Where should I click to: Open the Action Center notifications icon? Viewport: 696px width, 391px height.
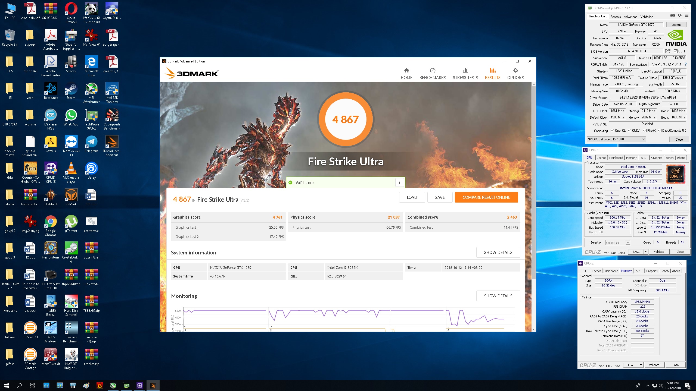tap(688, 386)
